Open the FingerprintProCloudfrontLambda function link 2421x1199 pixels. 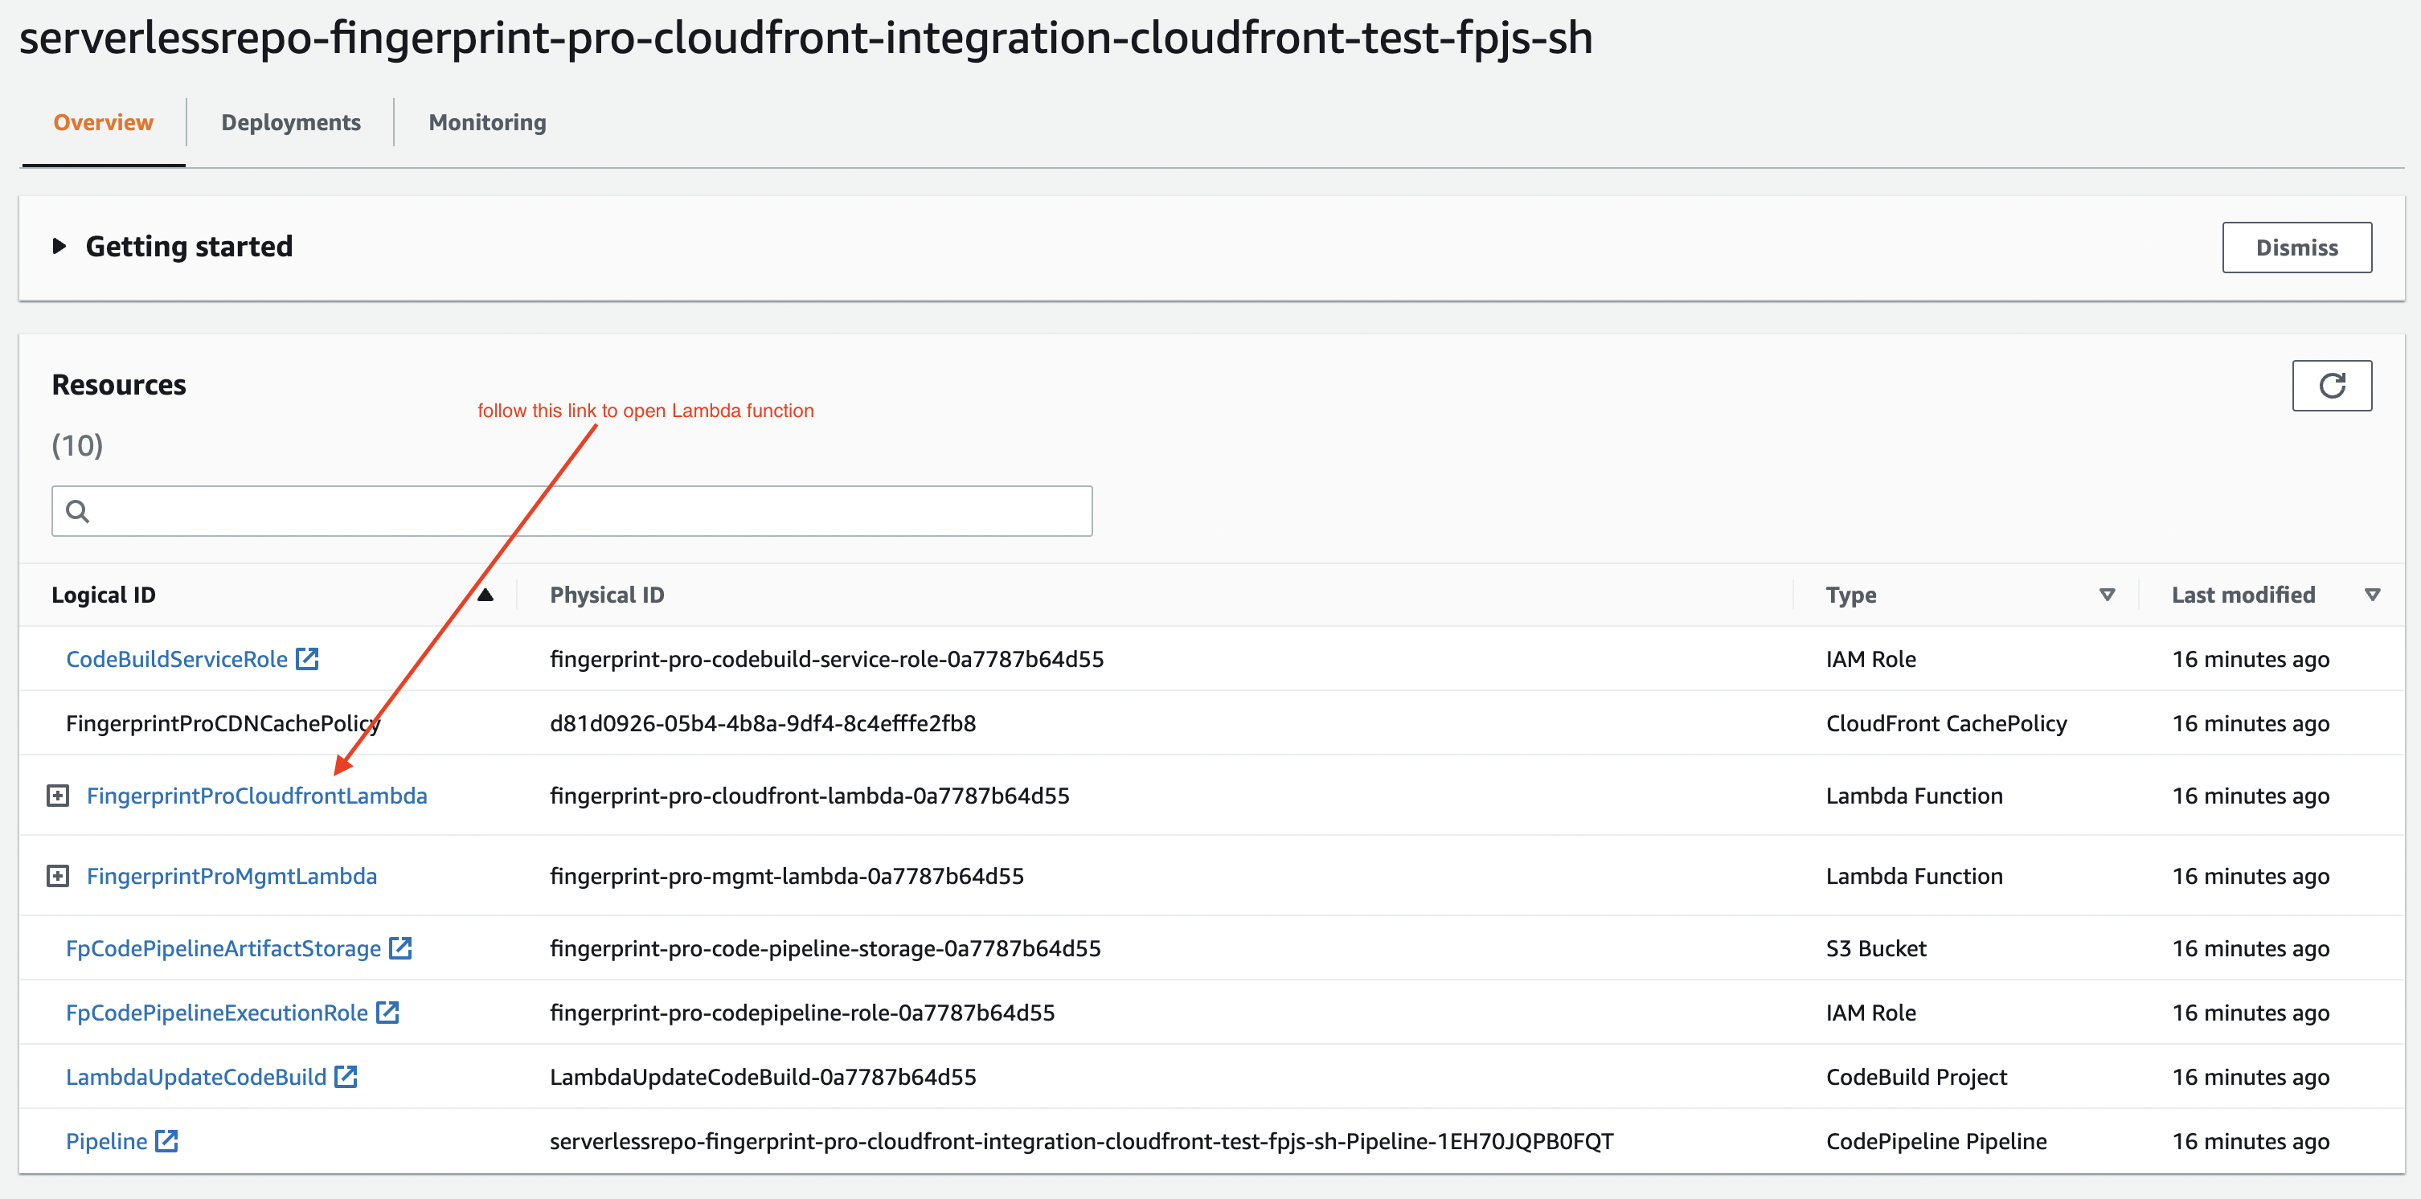coord(256,795)
